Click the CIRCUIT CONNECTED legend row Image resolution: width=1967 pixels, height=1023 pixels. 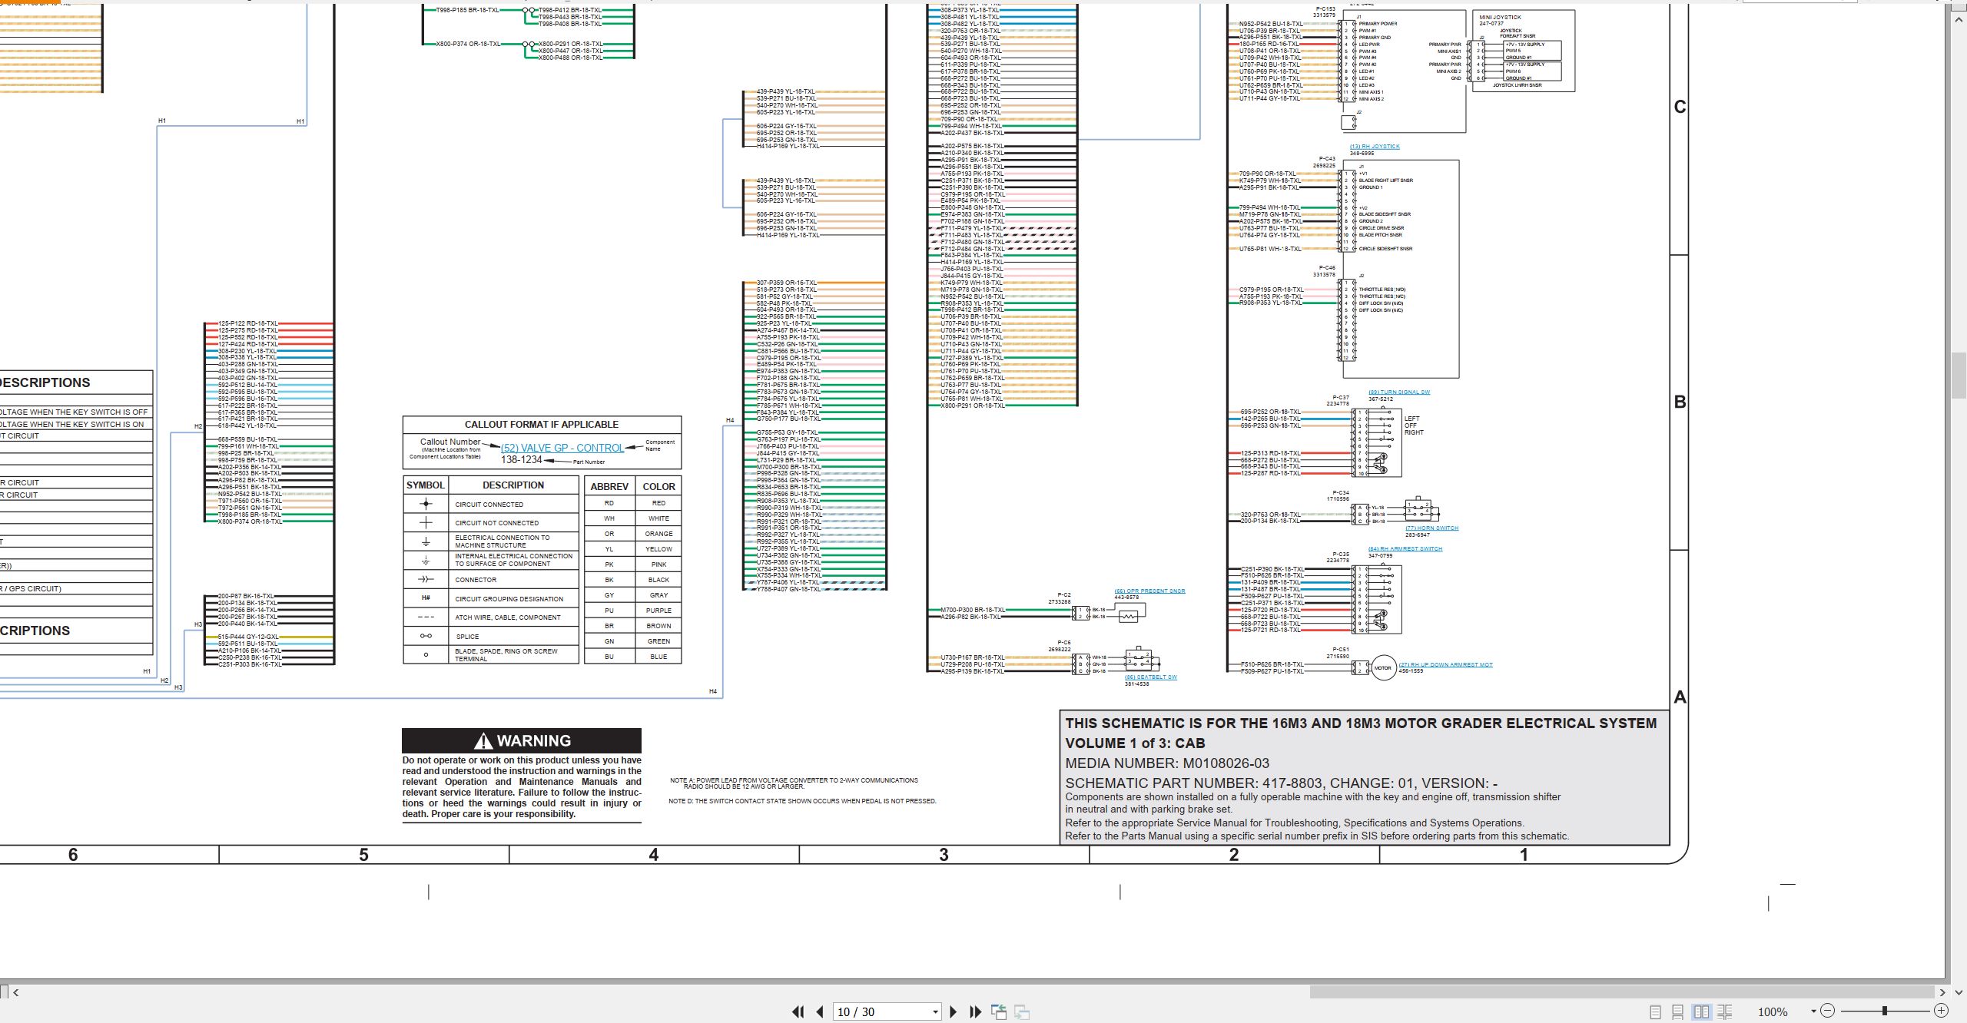click(491, 504)
